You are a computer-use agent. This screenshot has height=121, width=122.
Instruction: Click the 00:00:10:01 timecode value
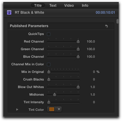pyautogui.click(x=105, y=13)
